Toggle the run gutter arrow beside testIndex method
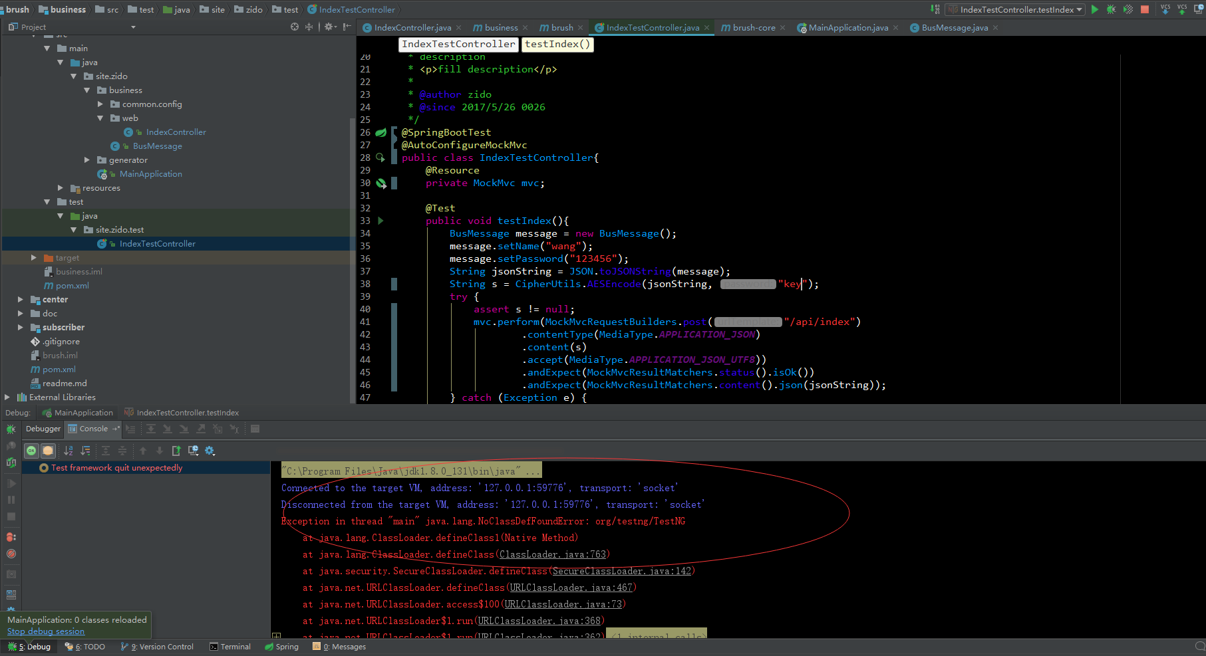Viewport: 1206px width, 656px height. pyautogui.click(x=380, y=221)
